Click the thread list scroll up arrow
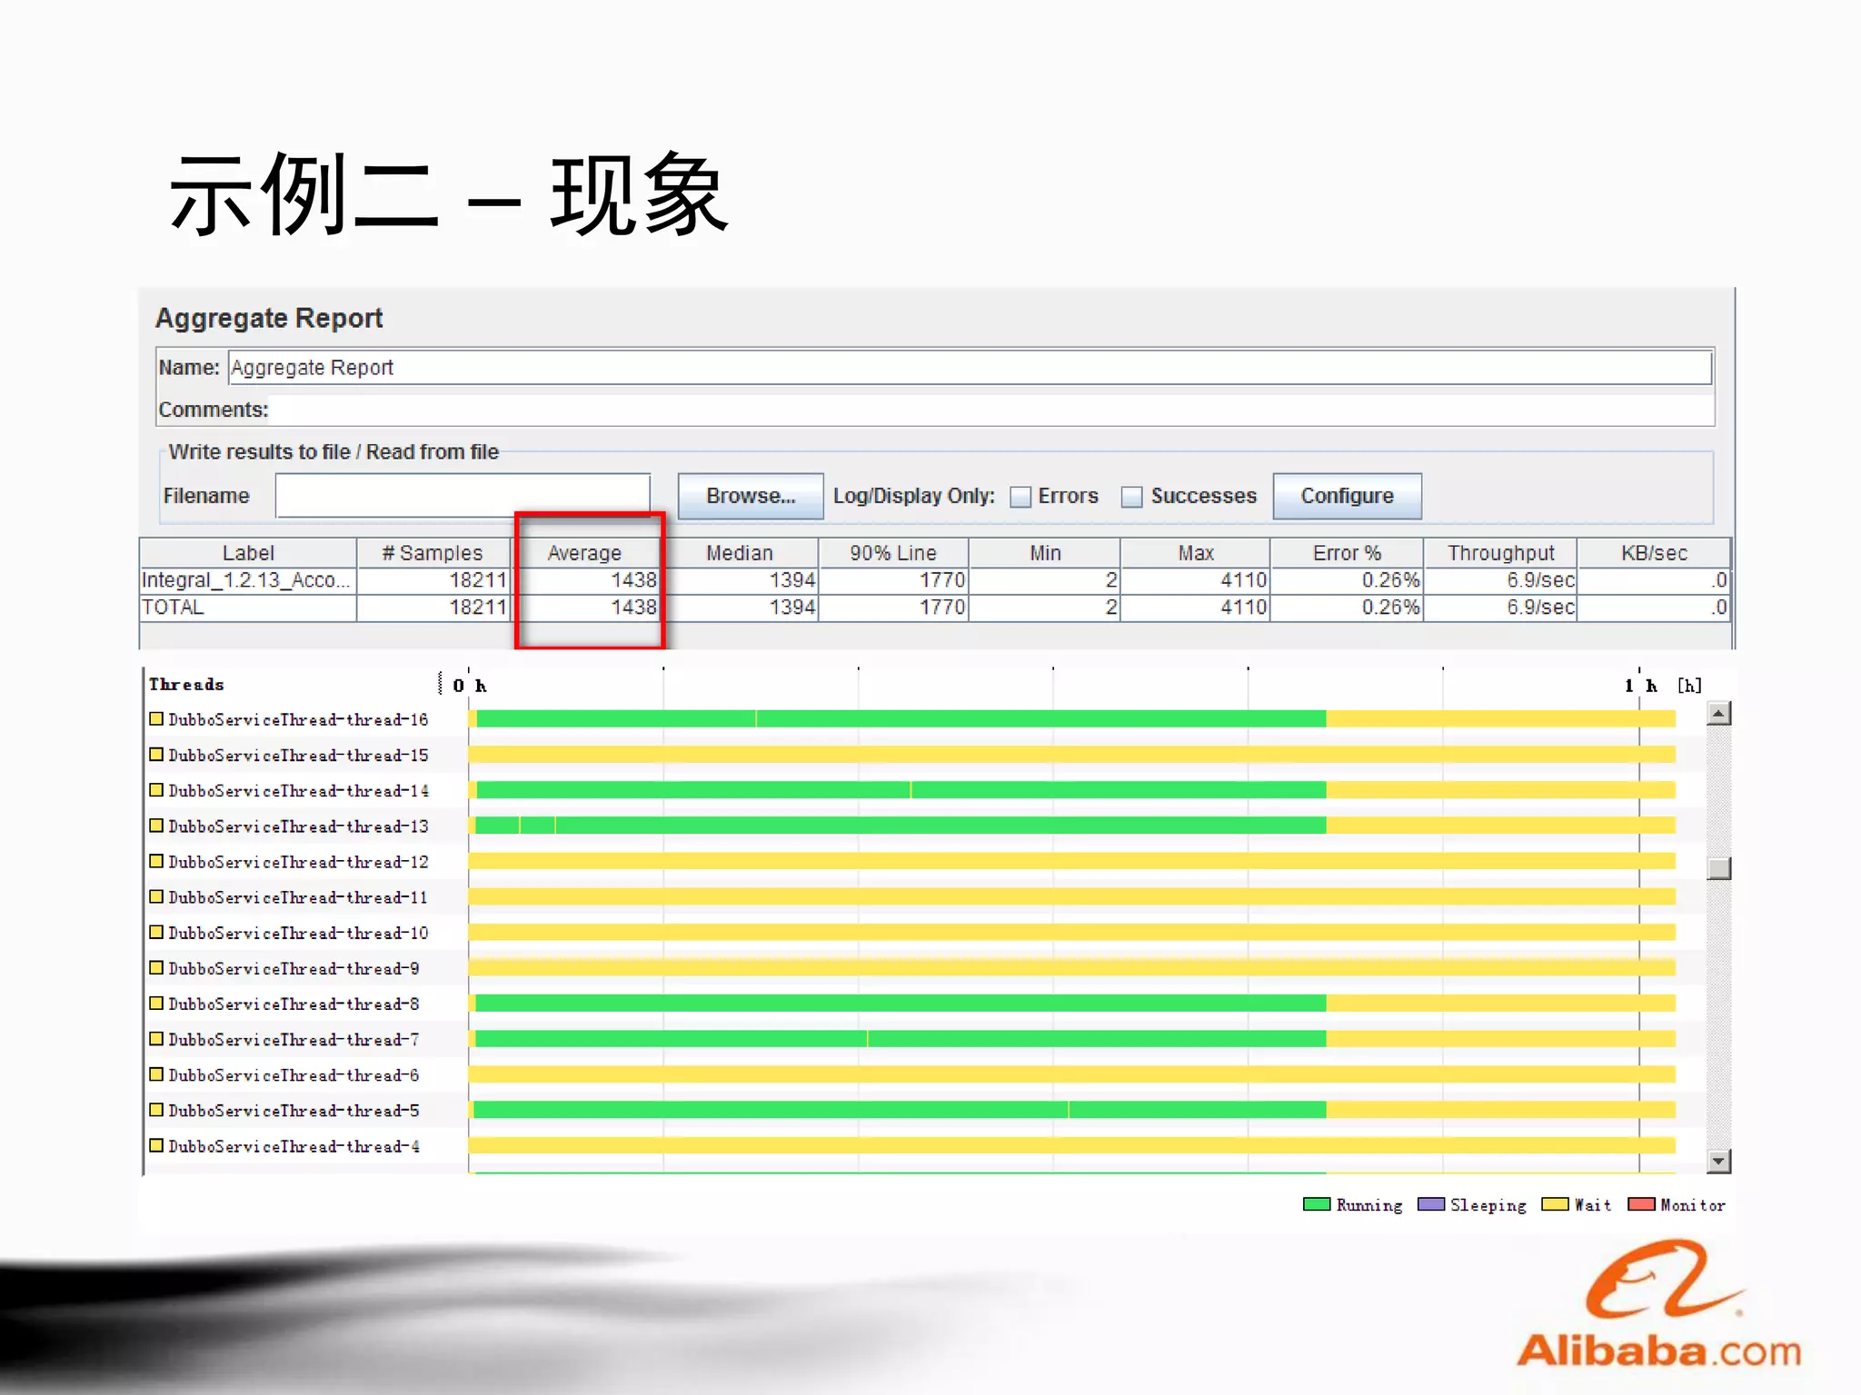 [x=1718, y=714]
